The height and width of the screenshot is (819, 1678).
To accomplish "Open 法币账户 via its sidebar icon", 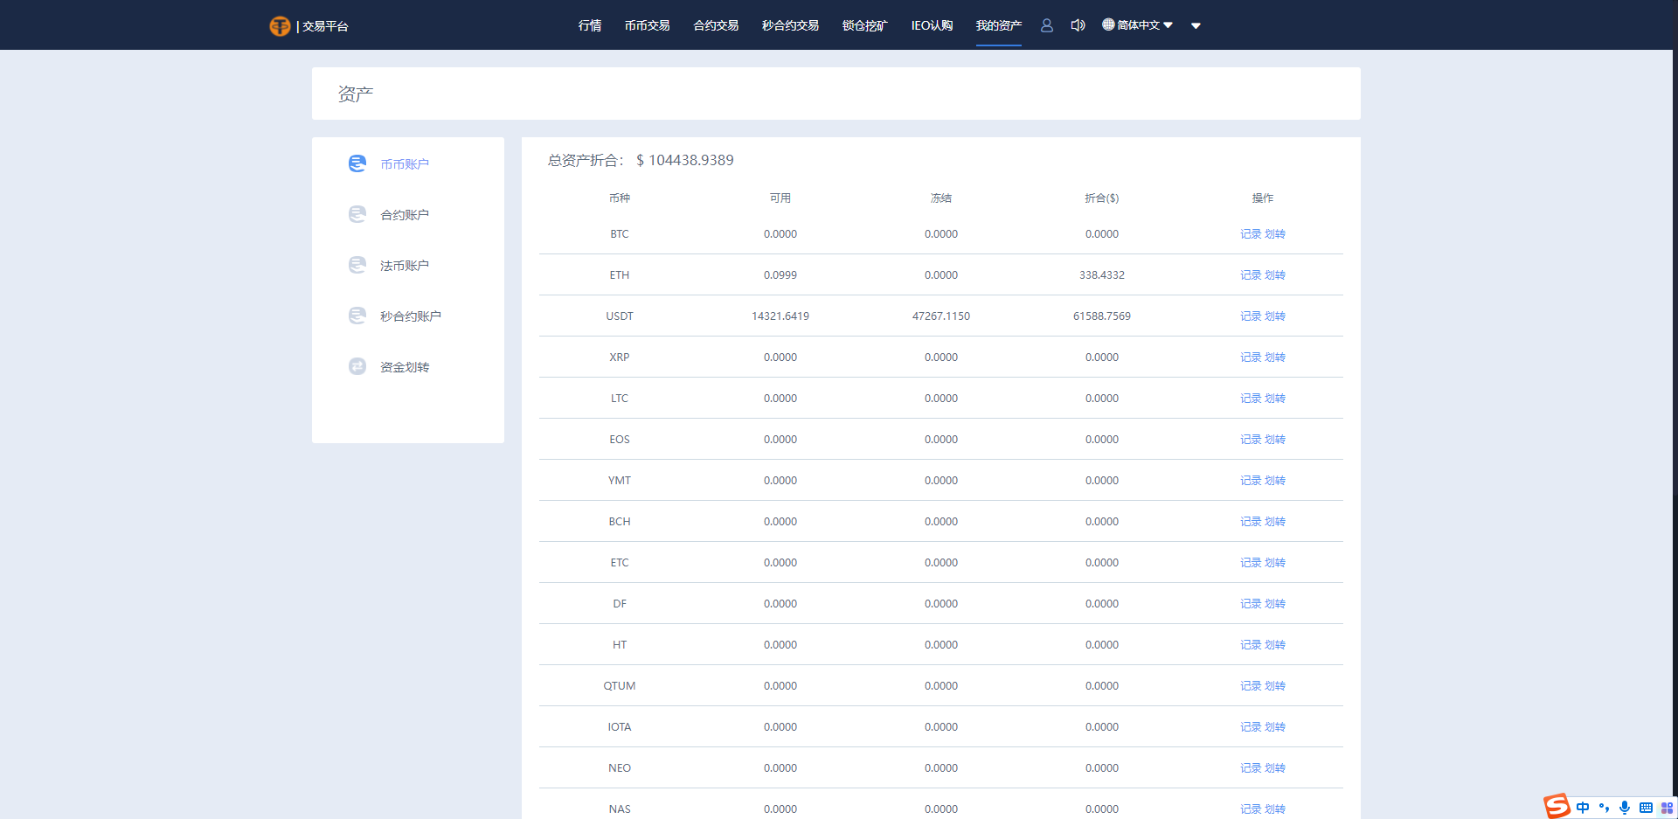I will [357, 265].
